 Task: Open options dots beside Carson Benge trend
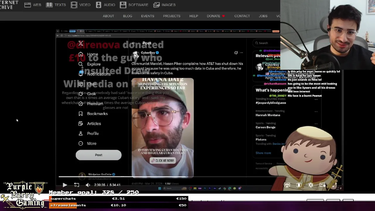tap(316, 124)
